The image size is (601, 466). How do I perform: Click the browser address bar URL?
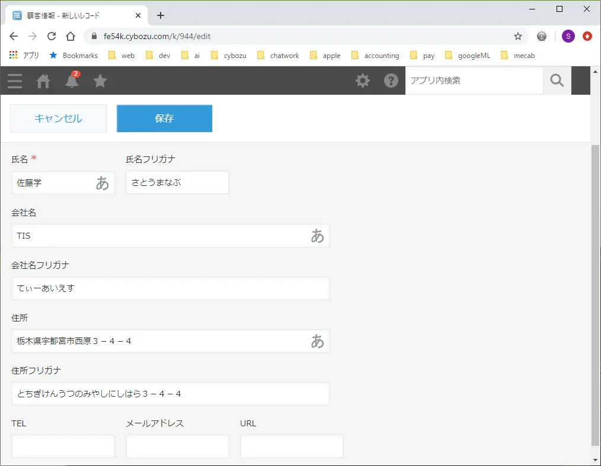click(156, 36)
